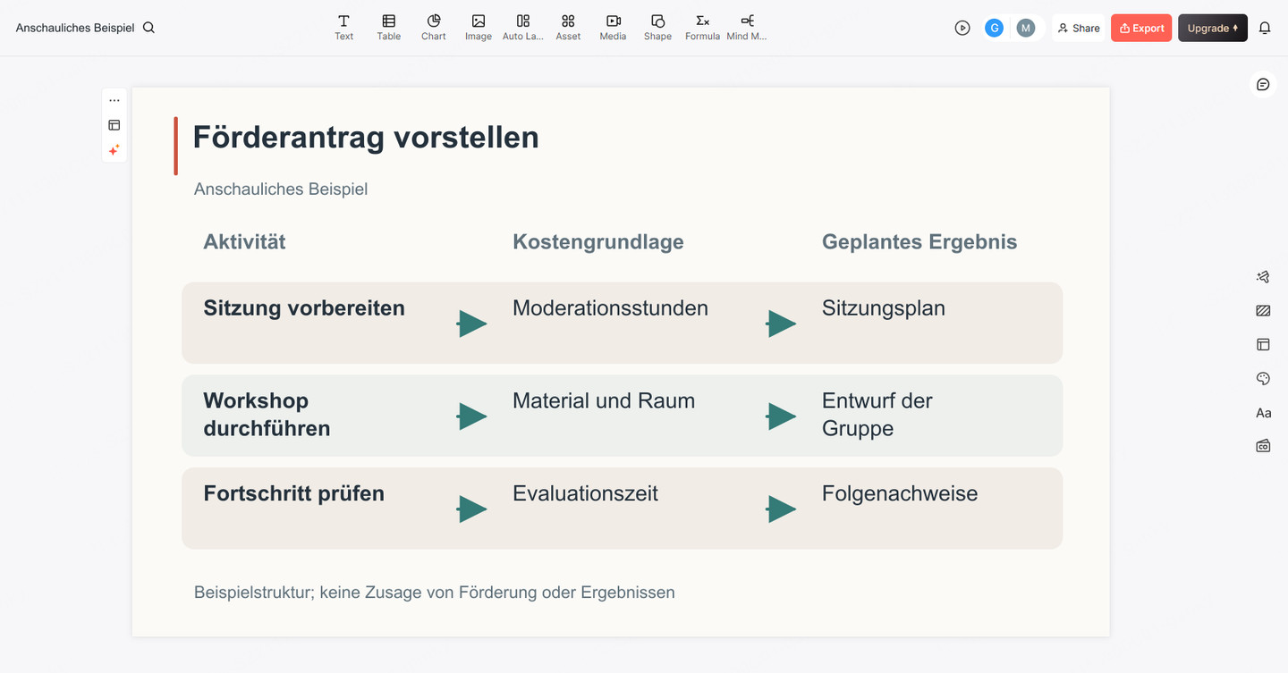Select the text Fortschritt prüfen
The width and height of the screenshot is (1288, 673).
293,493
